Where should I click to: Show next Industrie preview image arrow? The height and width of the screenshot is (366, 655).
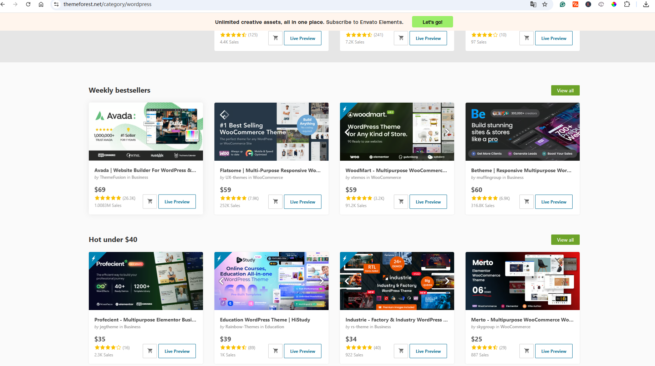[x=447, y=281]
